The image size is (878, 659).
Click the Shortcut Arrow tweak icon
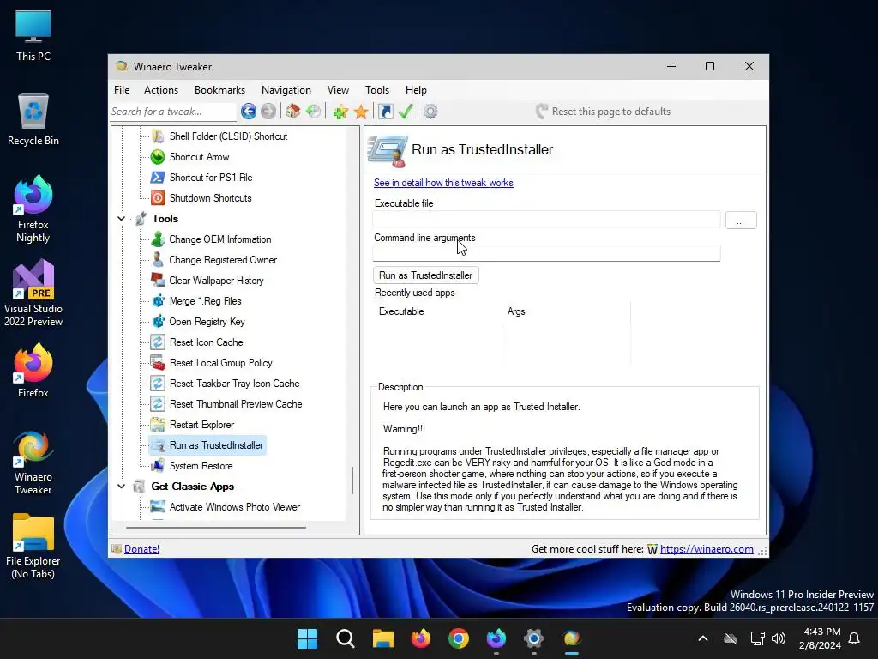coord(158,157)
